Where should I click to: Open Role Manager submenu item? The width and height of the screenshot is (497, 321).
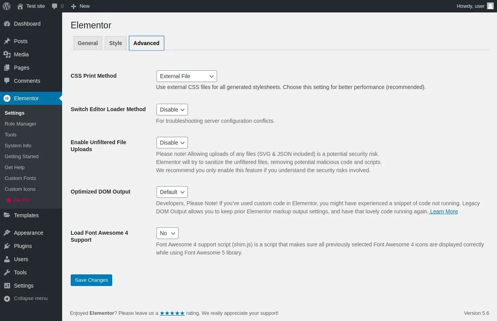(x=21, y=124)
